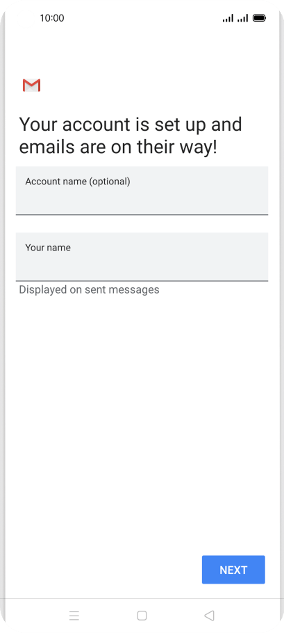Tap the Gmail envelope logo
The height and width of the screenshot is (633, 284).
(x=31, y=85)
